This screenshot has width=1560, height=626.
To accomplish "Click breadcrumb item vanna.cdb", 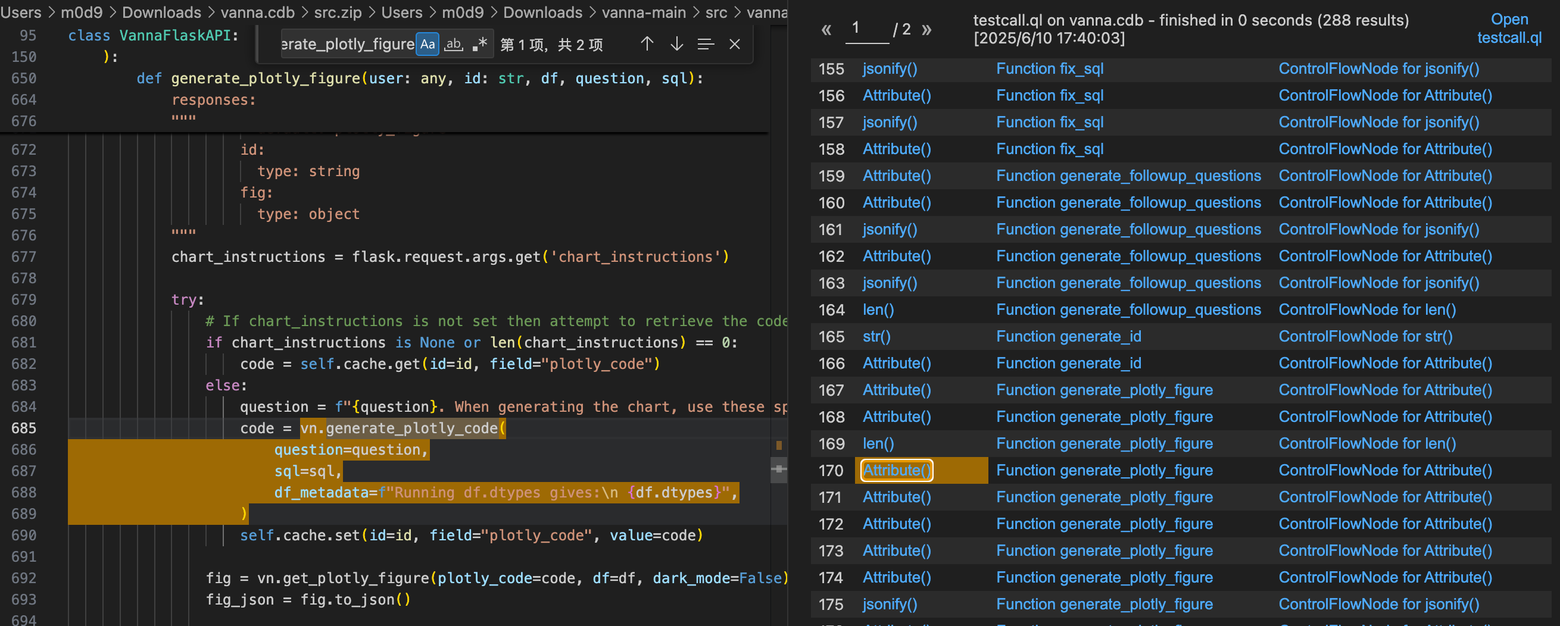I will point(257,12).
